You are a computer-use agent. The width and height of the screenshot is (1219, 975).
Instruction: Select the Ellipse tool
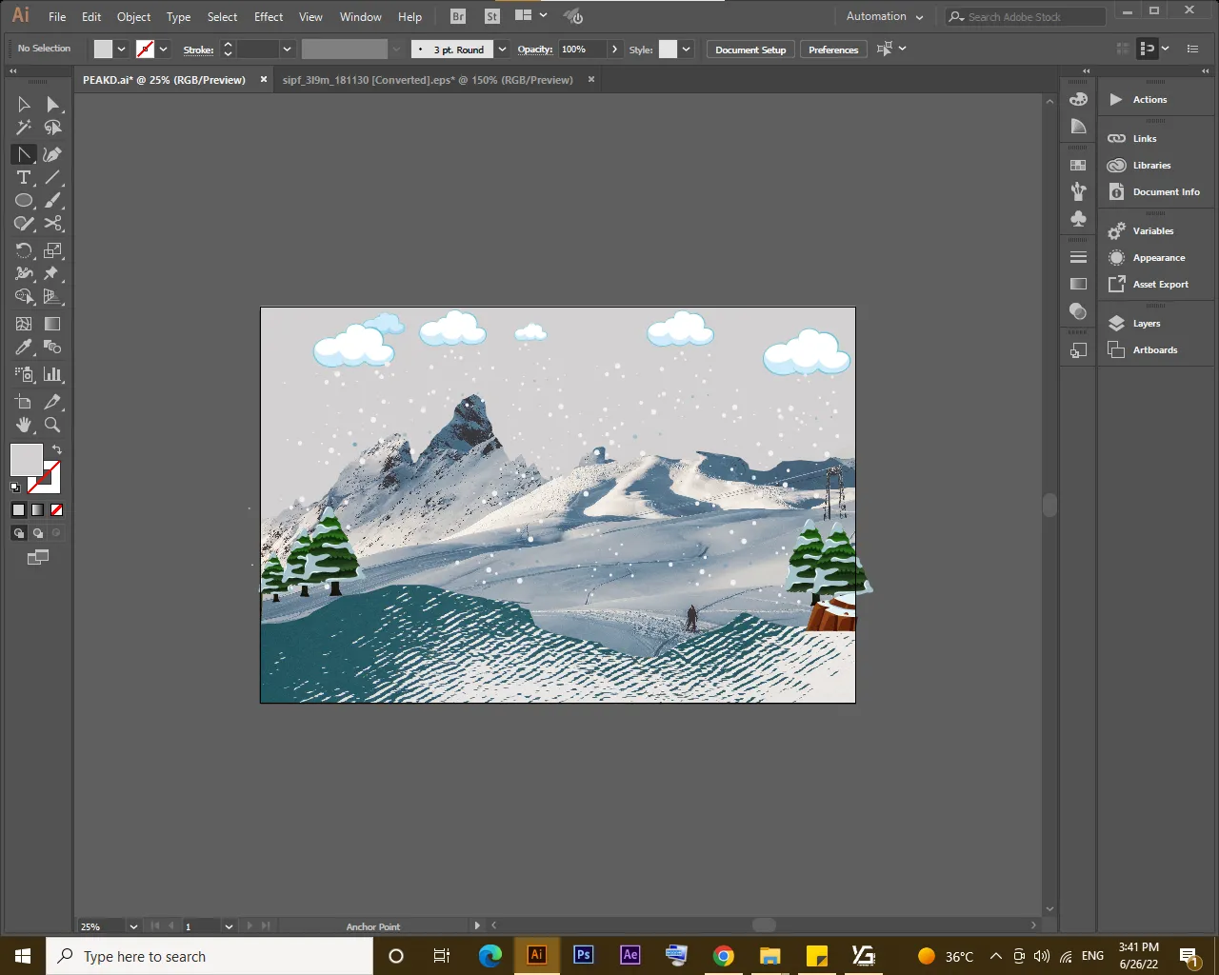coord(24,201)
